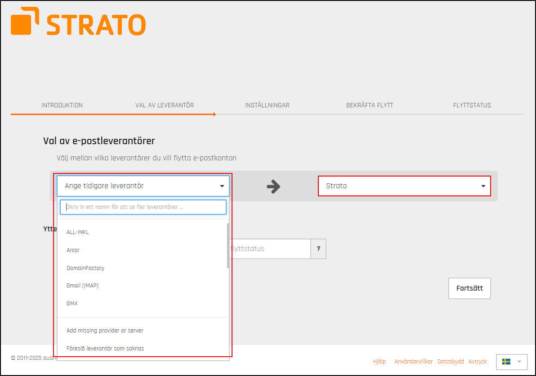Open the Strato target provider dropdown

point(404,186)
